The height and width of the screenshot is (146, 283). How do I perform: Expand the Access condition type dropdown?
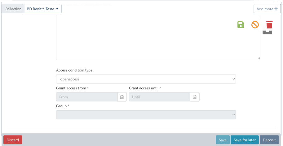146,79
